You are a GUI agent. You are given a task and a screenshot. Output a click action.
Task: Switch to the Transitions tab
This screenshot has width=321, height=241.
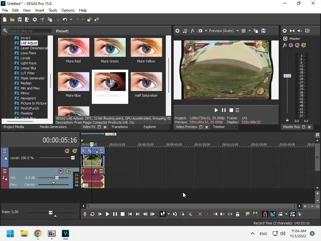tap(119, 127)
